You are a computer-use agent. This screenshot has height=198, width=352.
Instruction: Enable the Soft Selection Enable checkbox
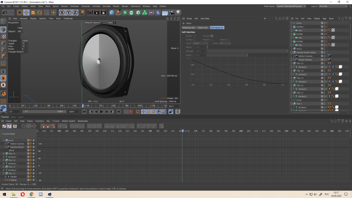194,36
